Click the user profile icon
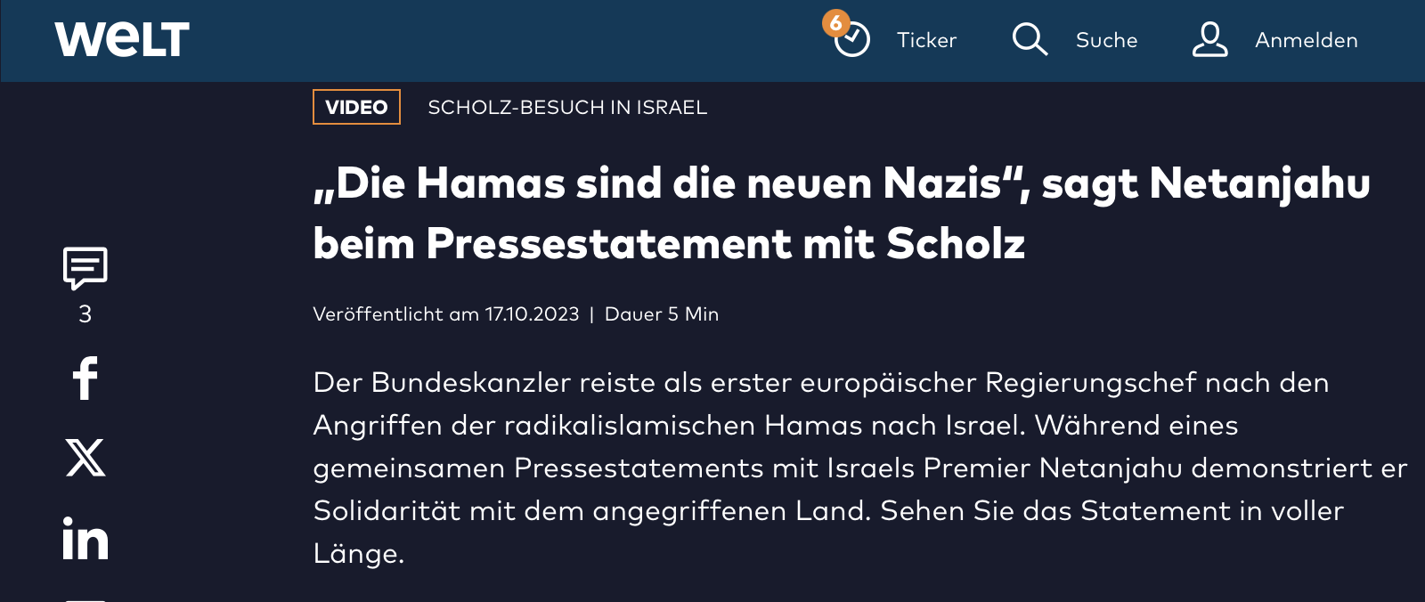 pyautogui.click(x=1209, y=39)
